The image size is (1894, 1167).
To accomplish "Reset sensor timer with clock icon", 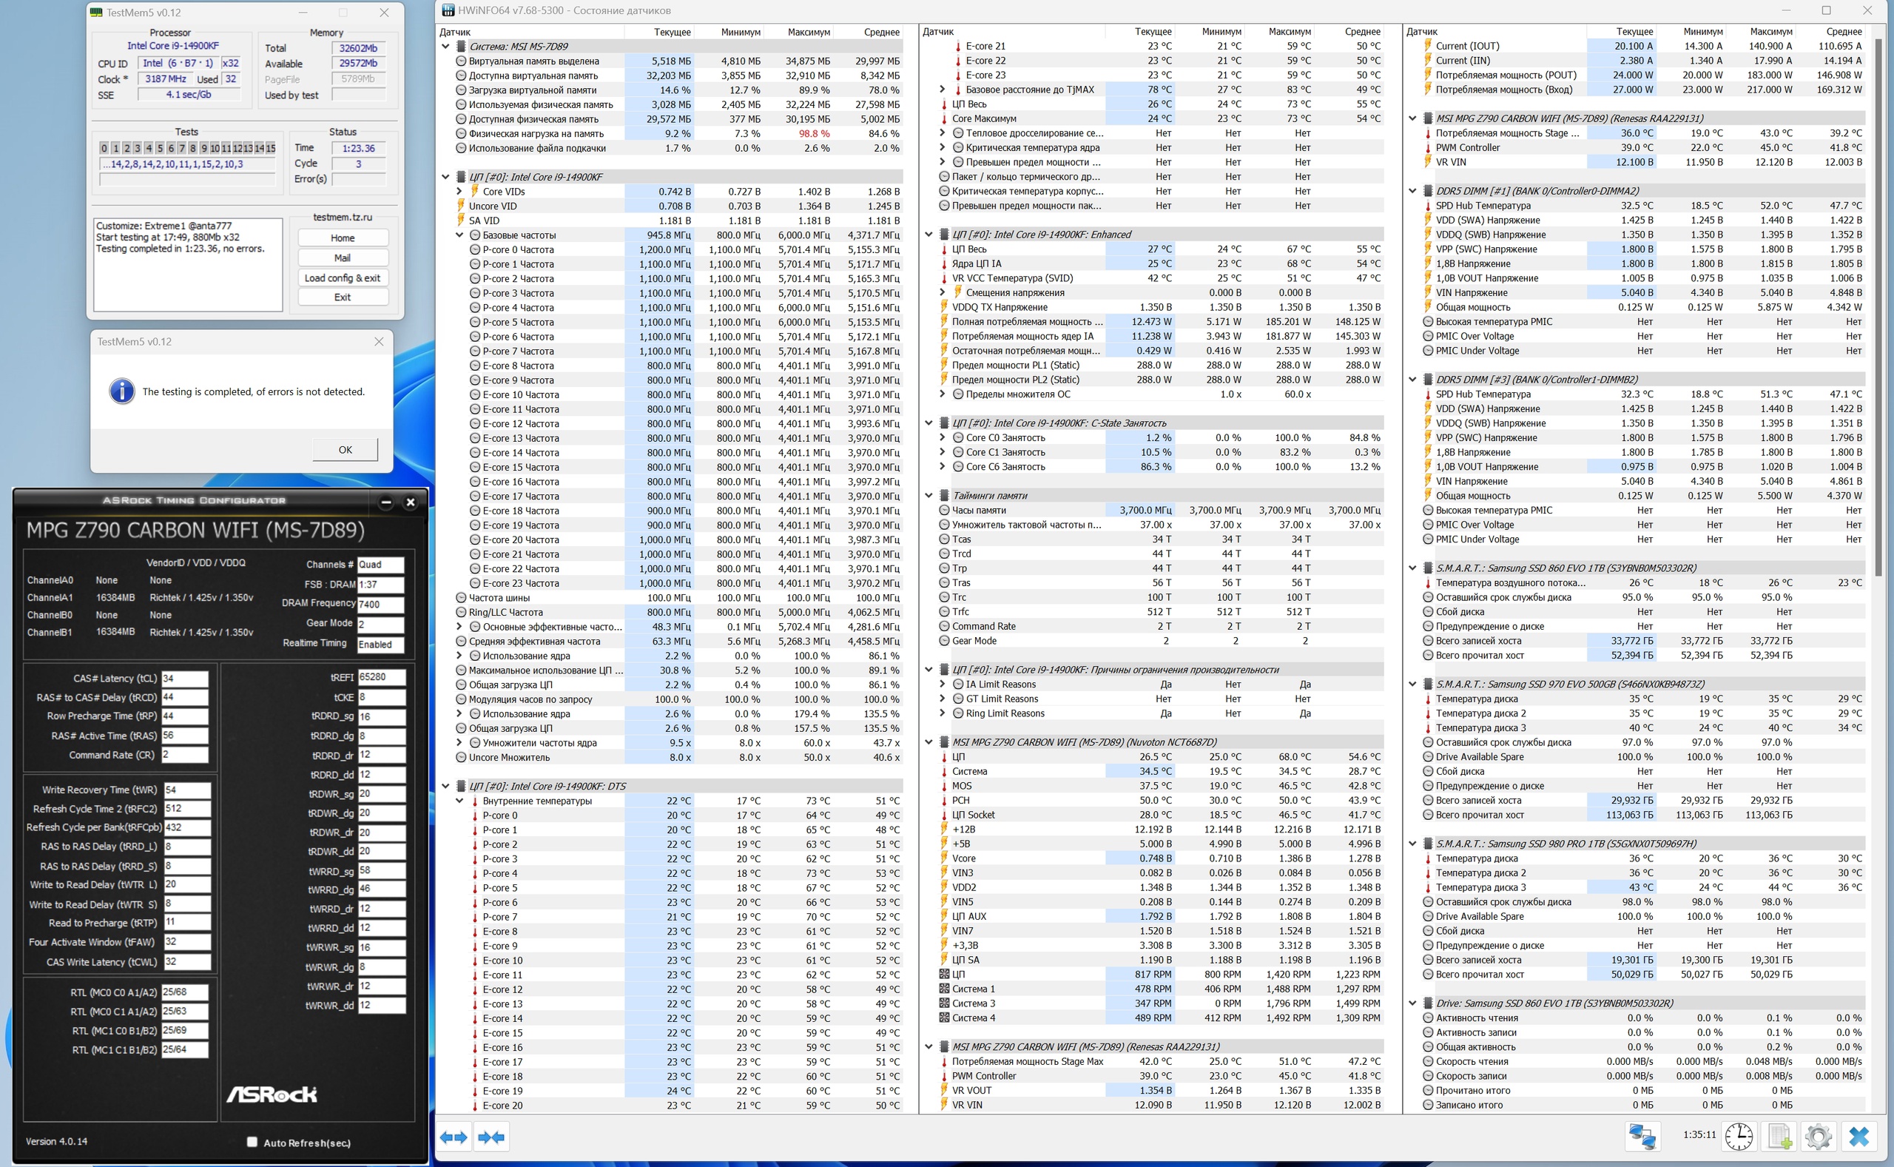I will (1739, 1136).
